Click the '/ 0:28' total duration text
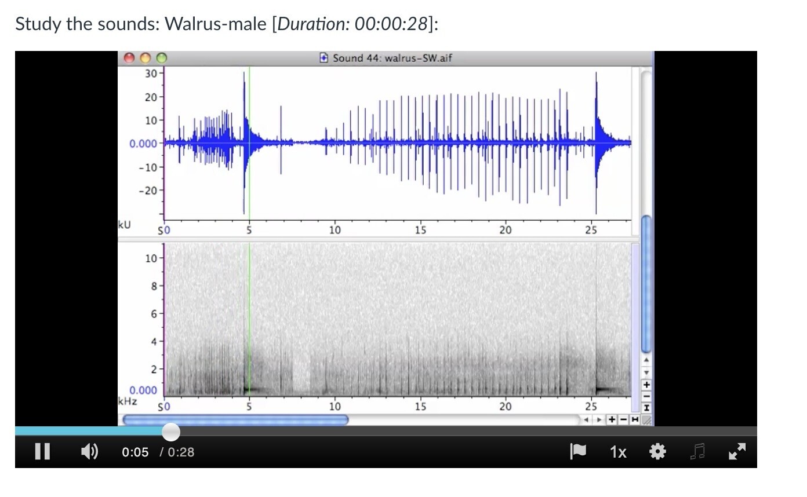The height and width of the screenshot is (497, 807). coord(177,452)
